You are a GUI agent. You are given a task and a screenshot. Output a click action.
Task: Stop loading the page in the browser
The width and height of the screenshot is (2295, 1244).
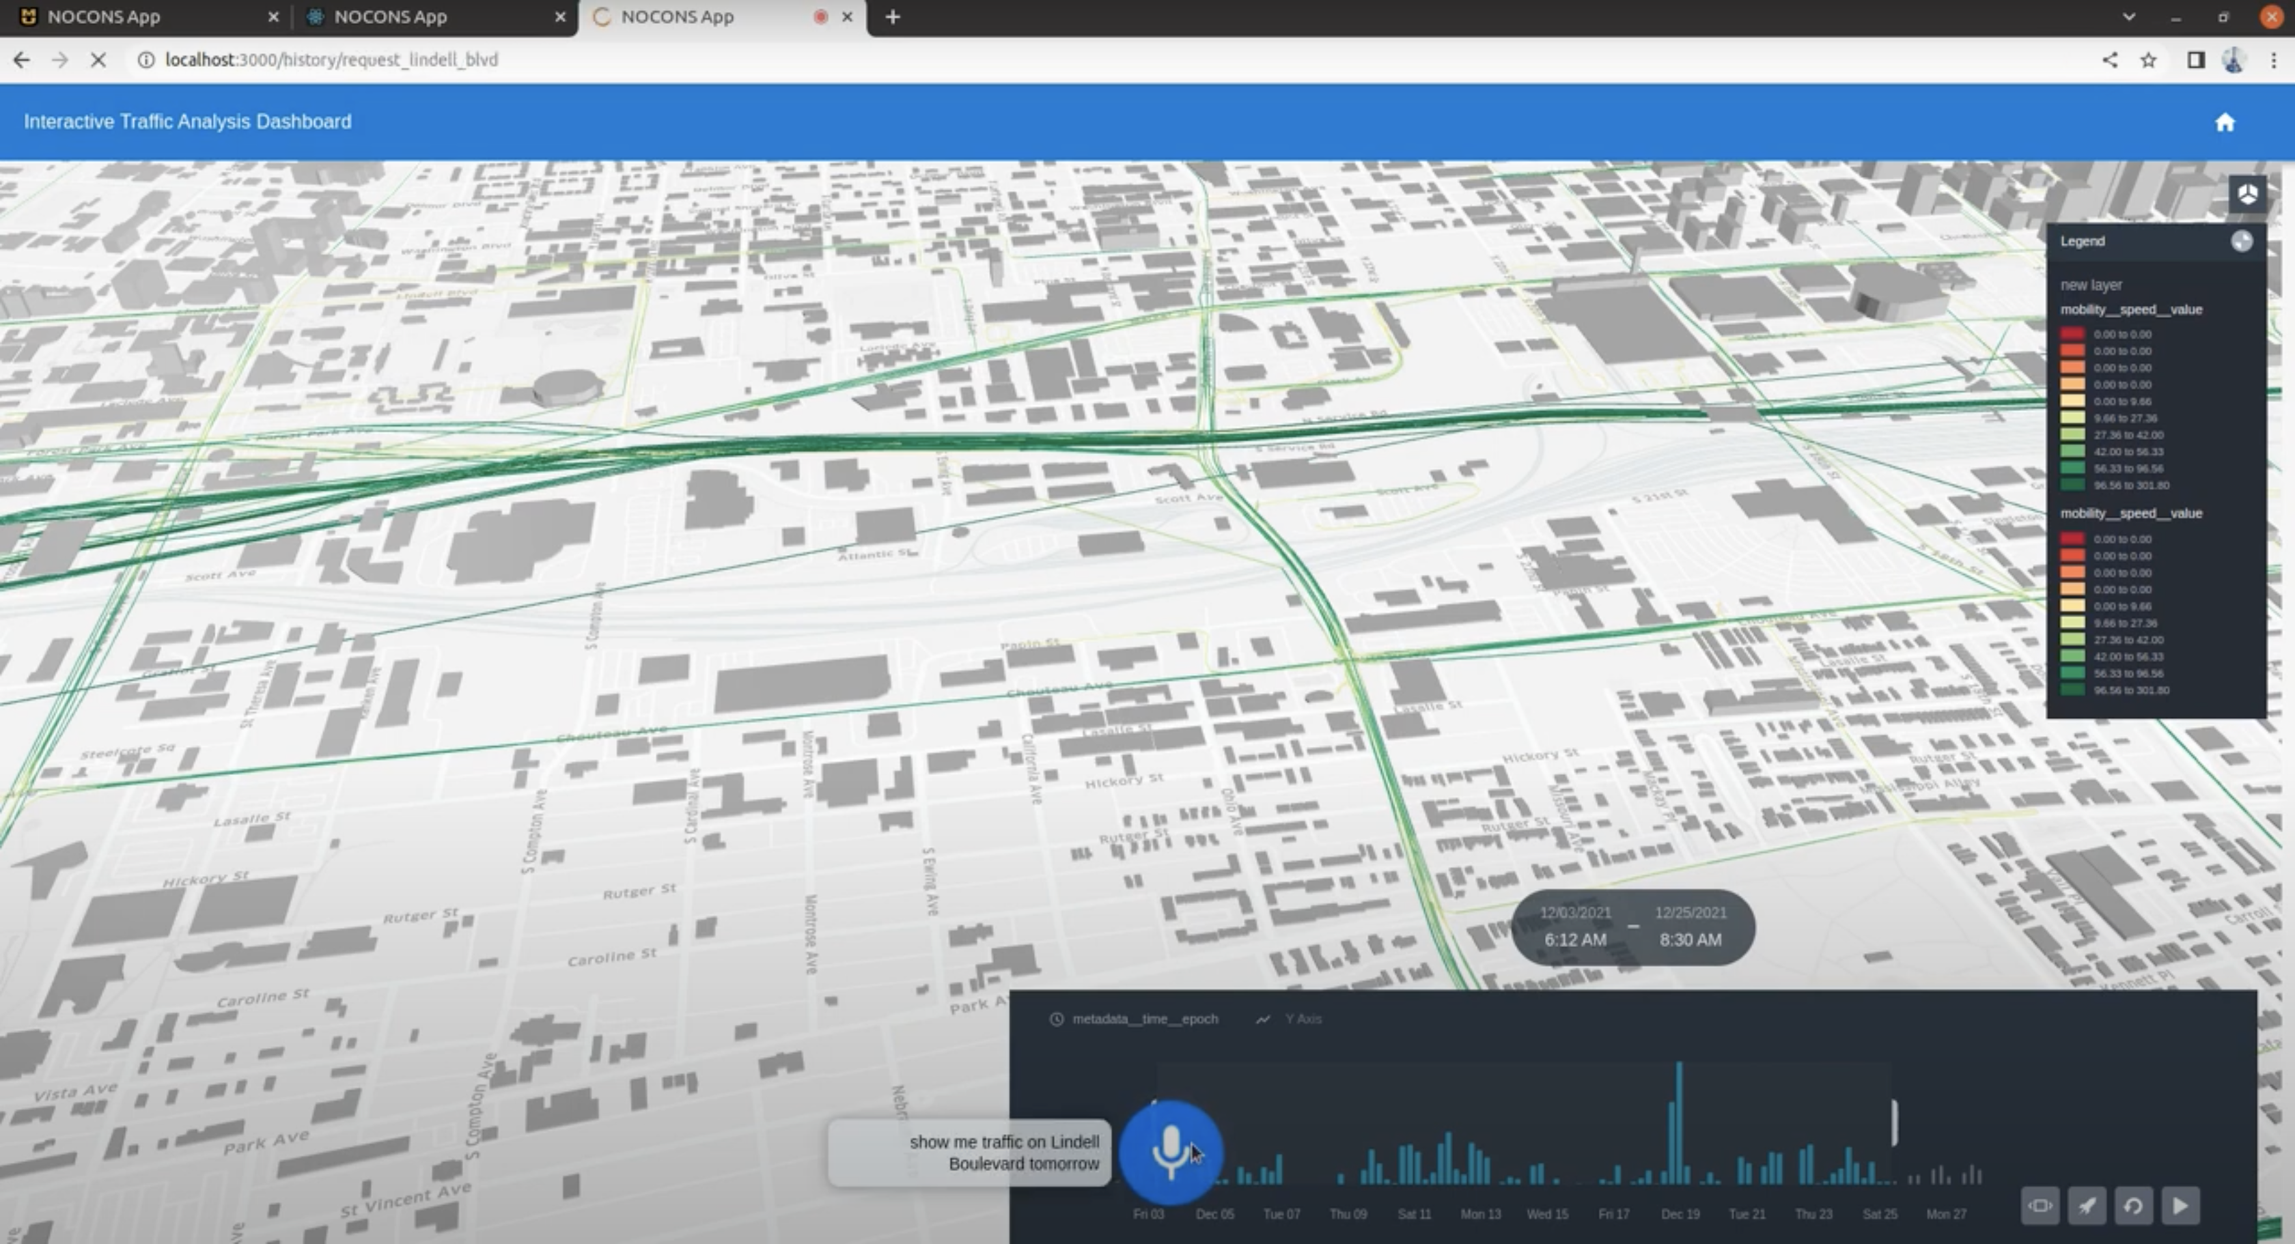click(98, 59)
